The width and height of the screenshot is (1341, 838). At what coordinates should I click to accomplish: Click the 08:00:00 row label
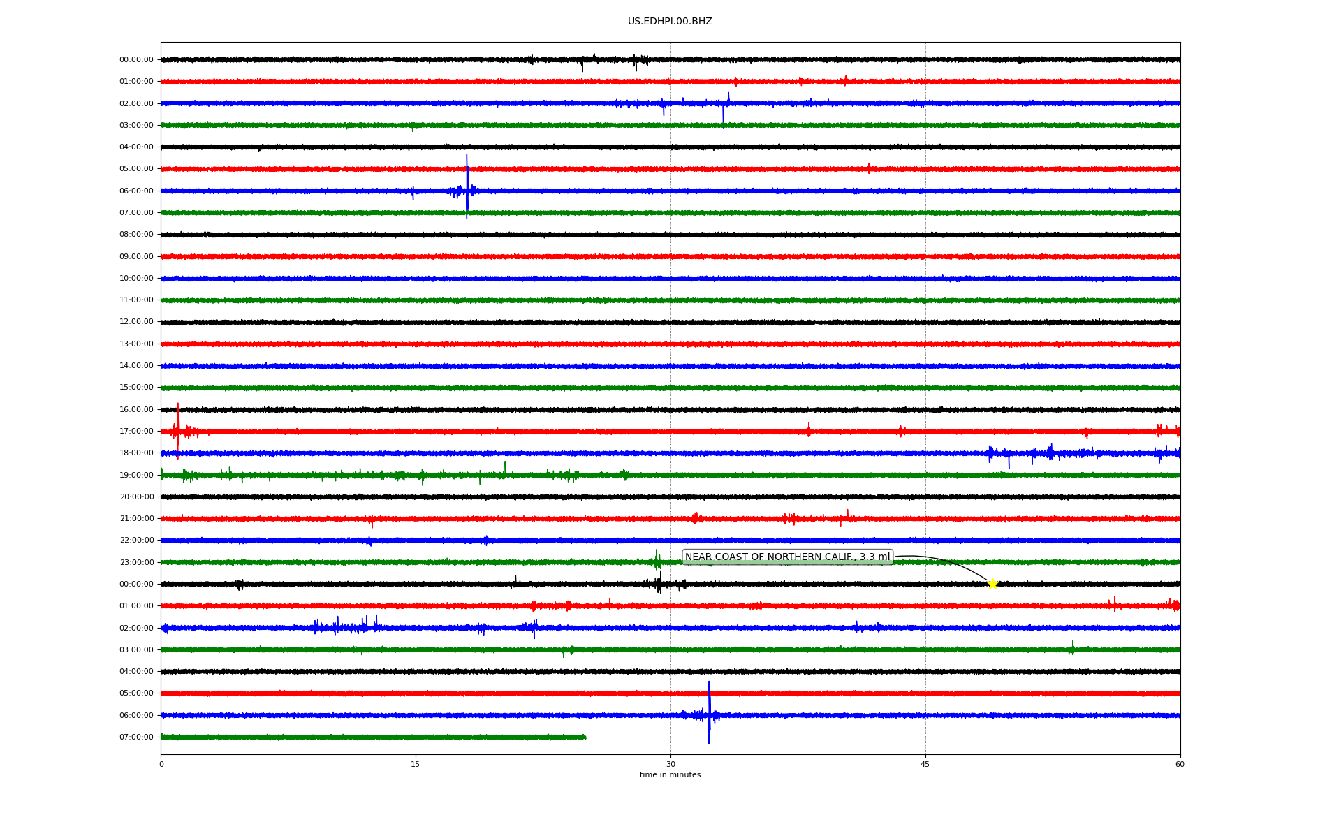pos(136,235)
